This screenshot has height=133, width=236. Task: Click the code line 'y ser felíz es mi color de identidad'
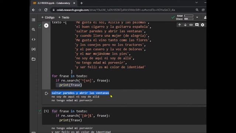(110, 67)
